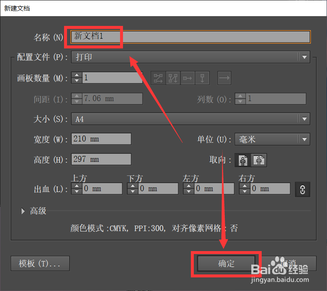Click the 上方 top bleed input field
This screenshot has height=291, width=327.
pos(102,189)
